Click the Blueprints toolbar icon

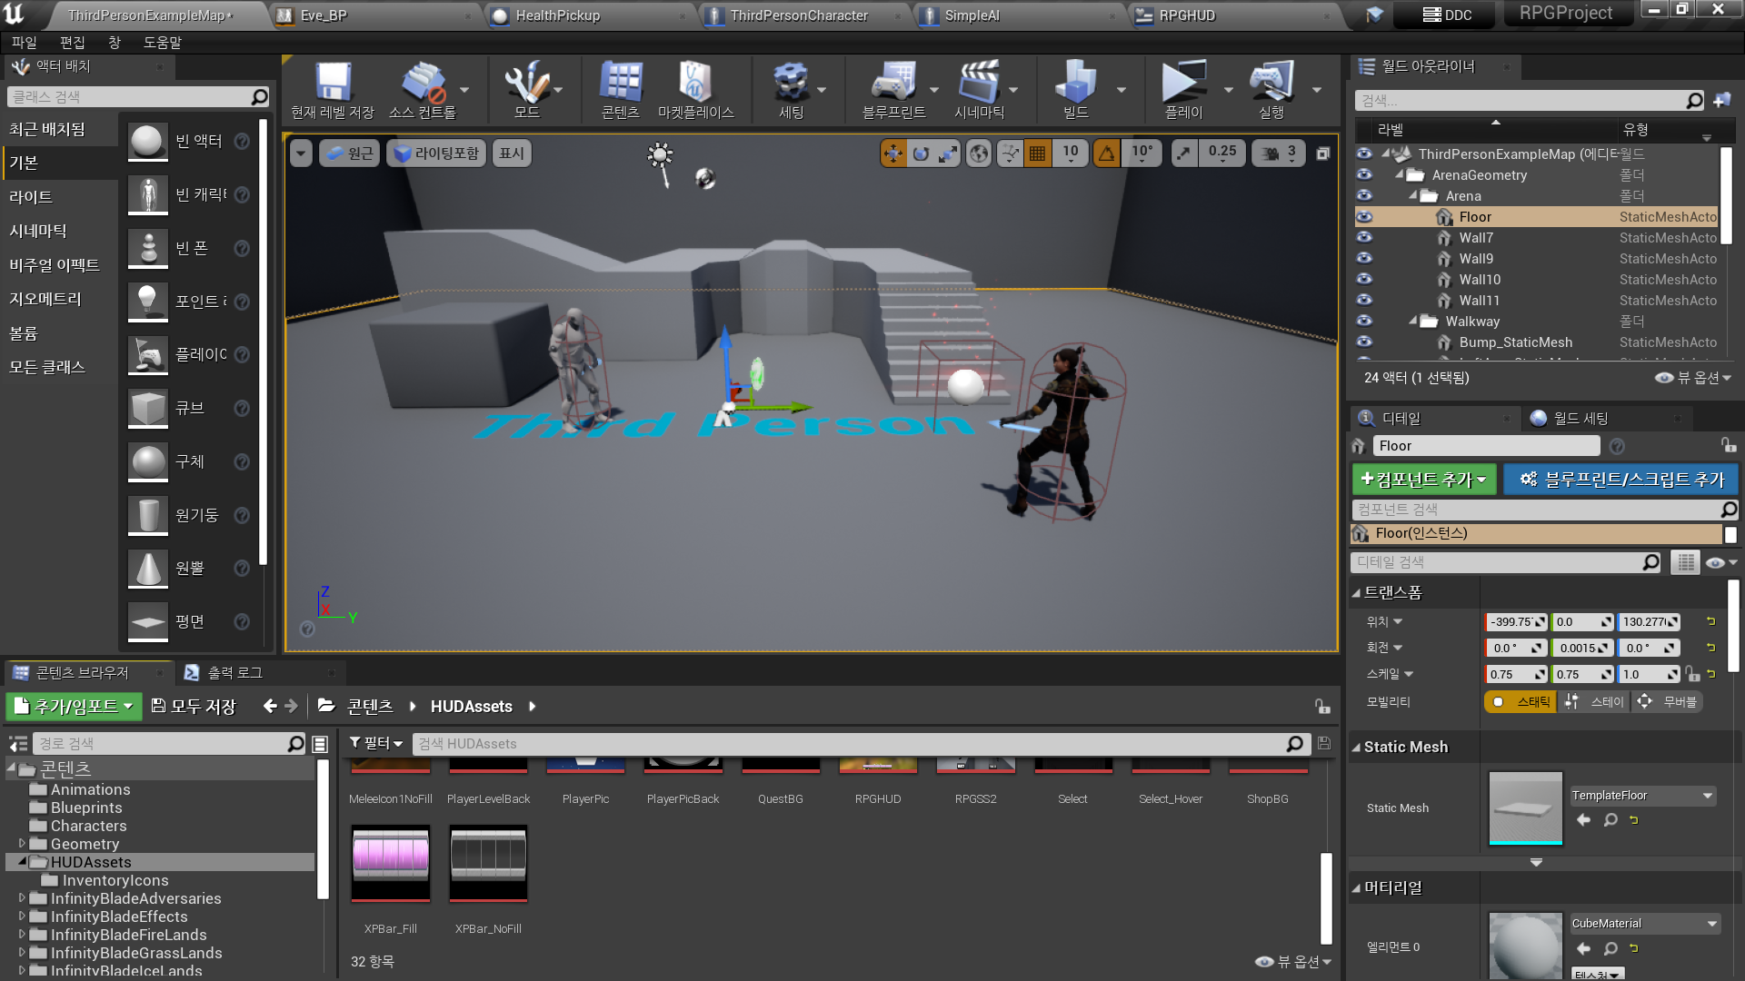point(893,84)
